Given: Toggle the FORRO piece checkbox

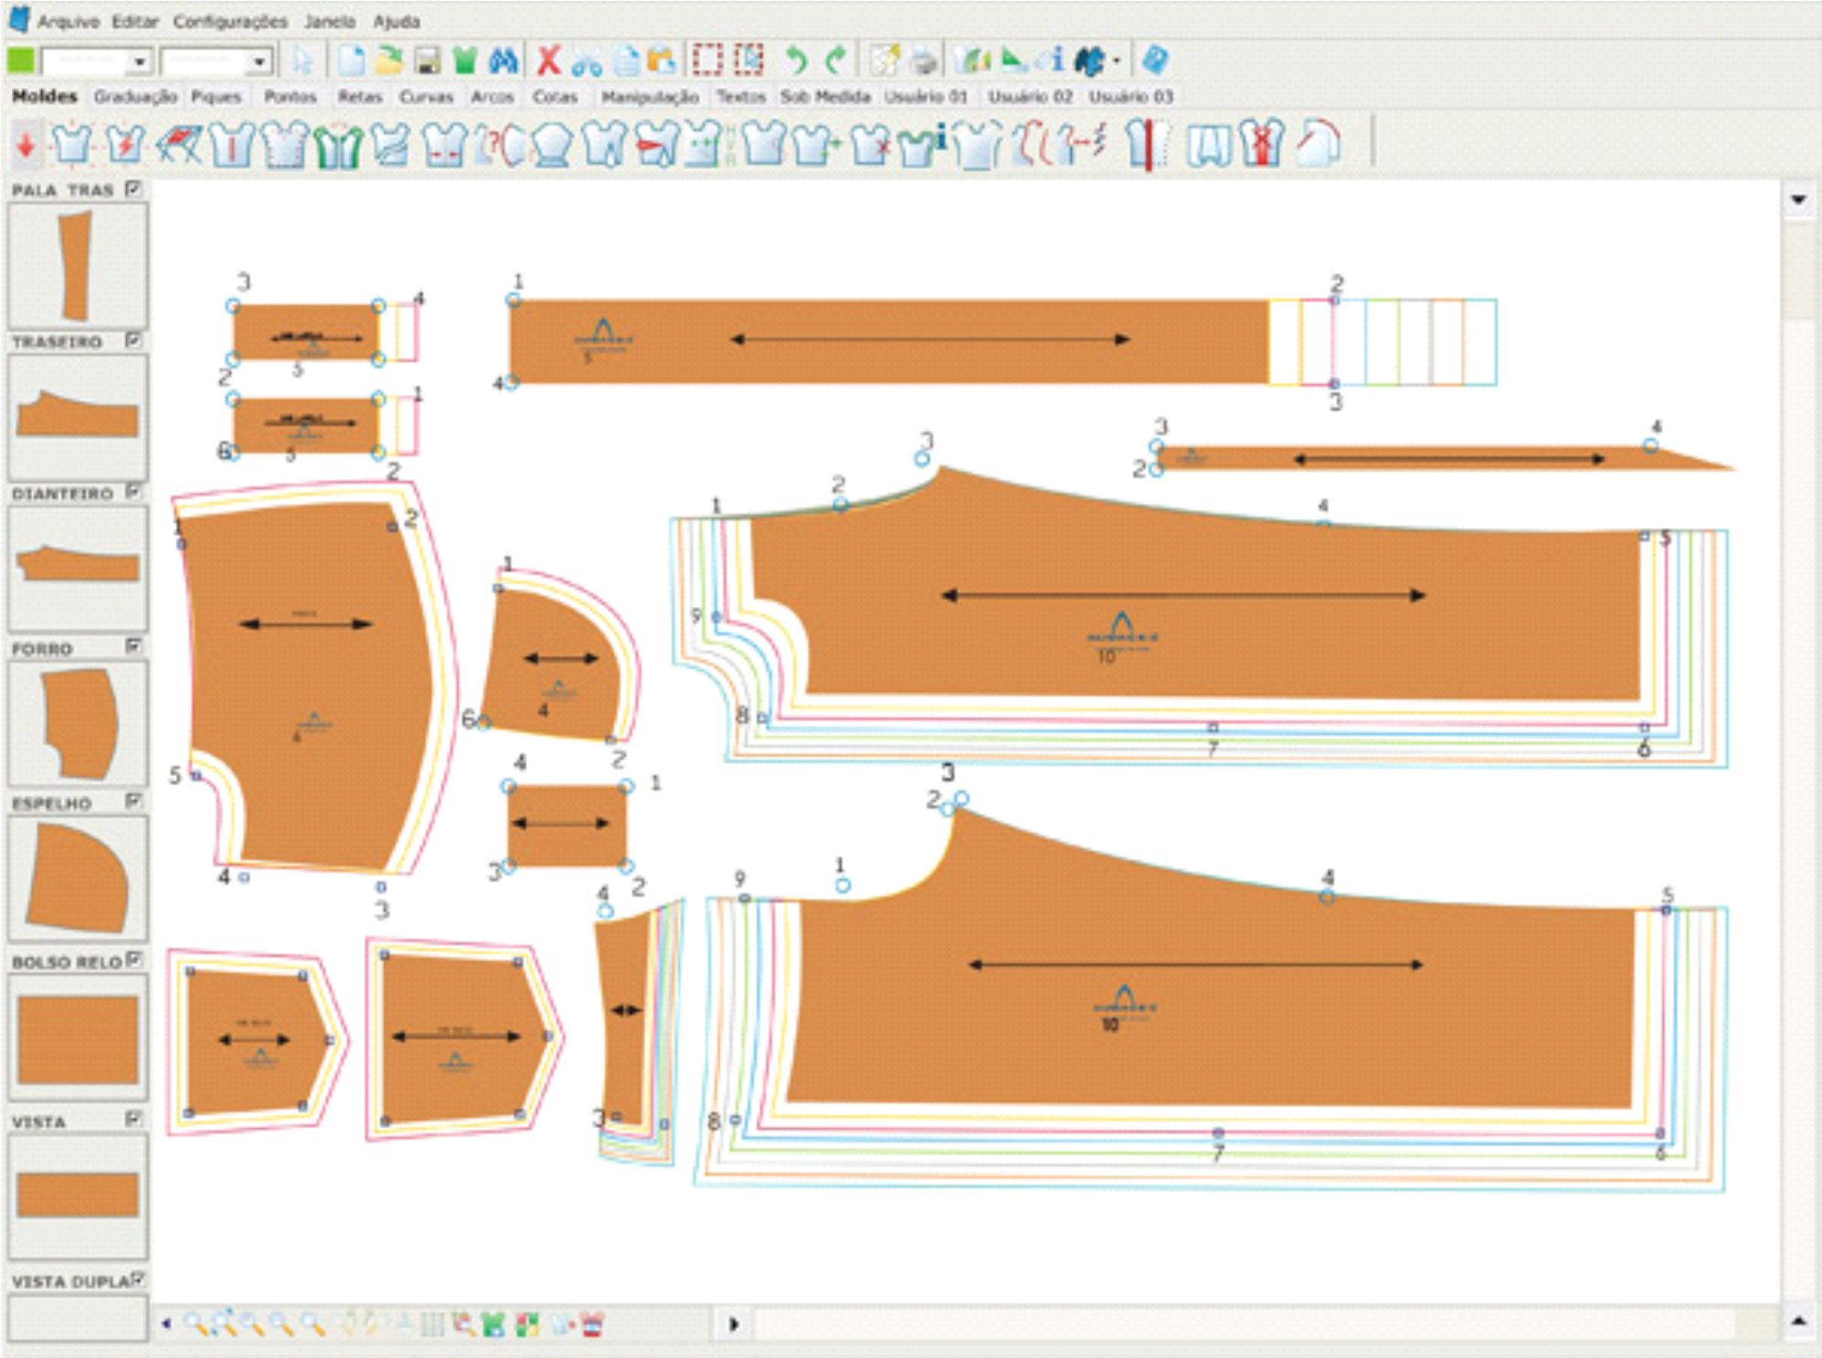Looking at the screenshot, I should tap(134, 646).
